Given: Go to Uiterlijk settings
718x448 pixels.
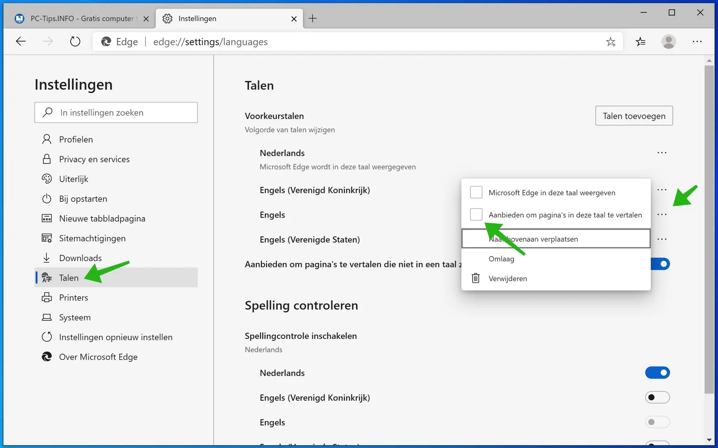Looking at the screenshot, I should coord(116,179).
